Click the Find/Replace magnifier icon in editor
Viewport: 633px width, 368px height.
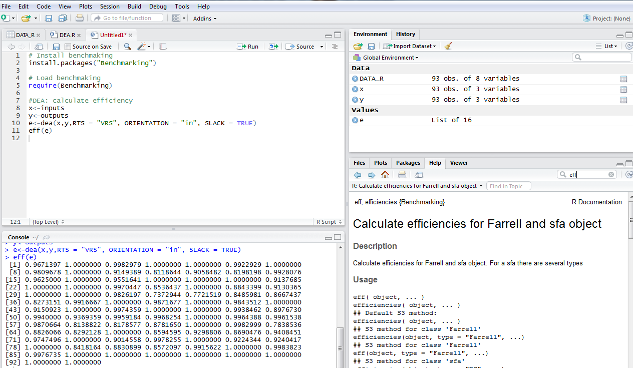coord(128,47)
